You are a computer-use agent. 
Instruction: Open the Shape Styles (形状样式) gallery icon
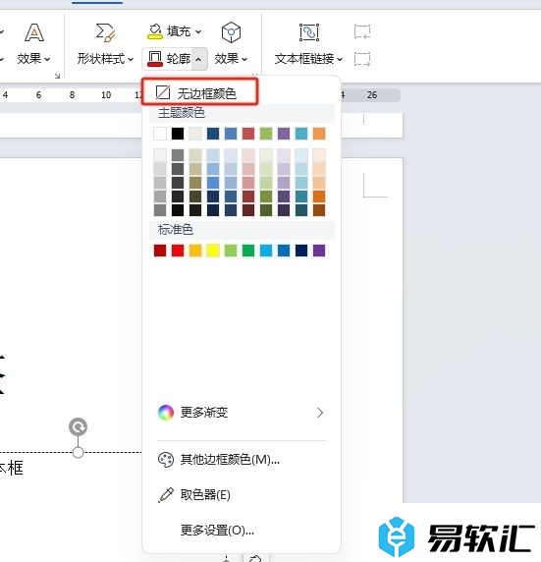105,32
